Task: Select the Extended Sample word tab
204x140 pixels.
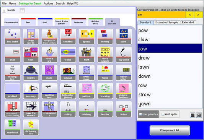Action: 167,22
